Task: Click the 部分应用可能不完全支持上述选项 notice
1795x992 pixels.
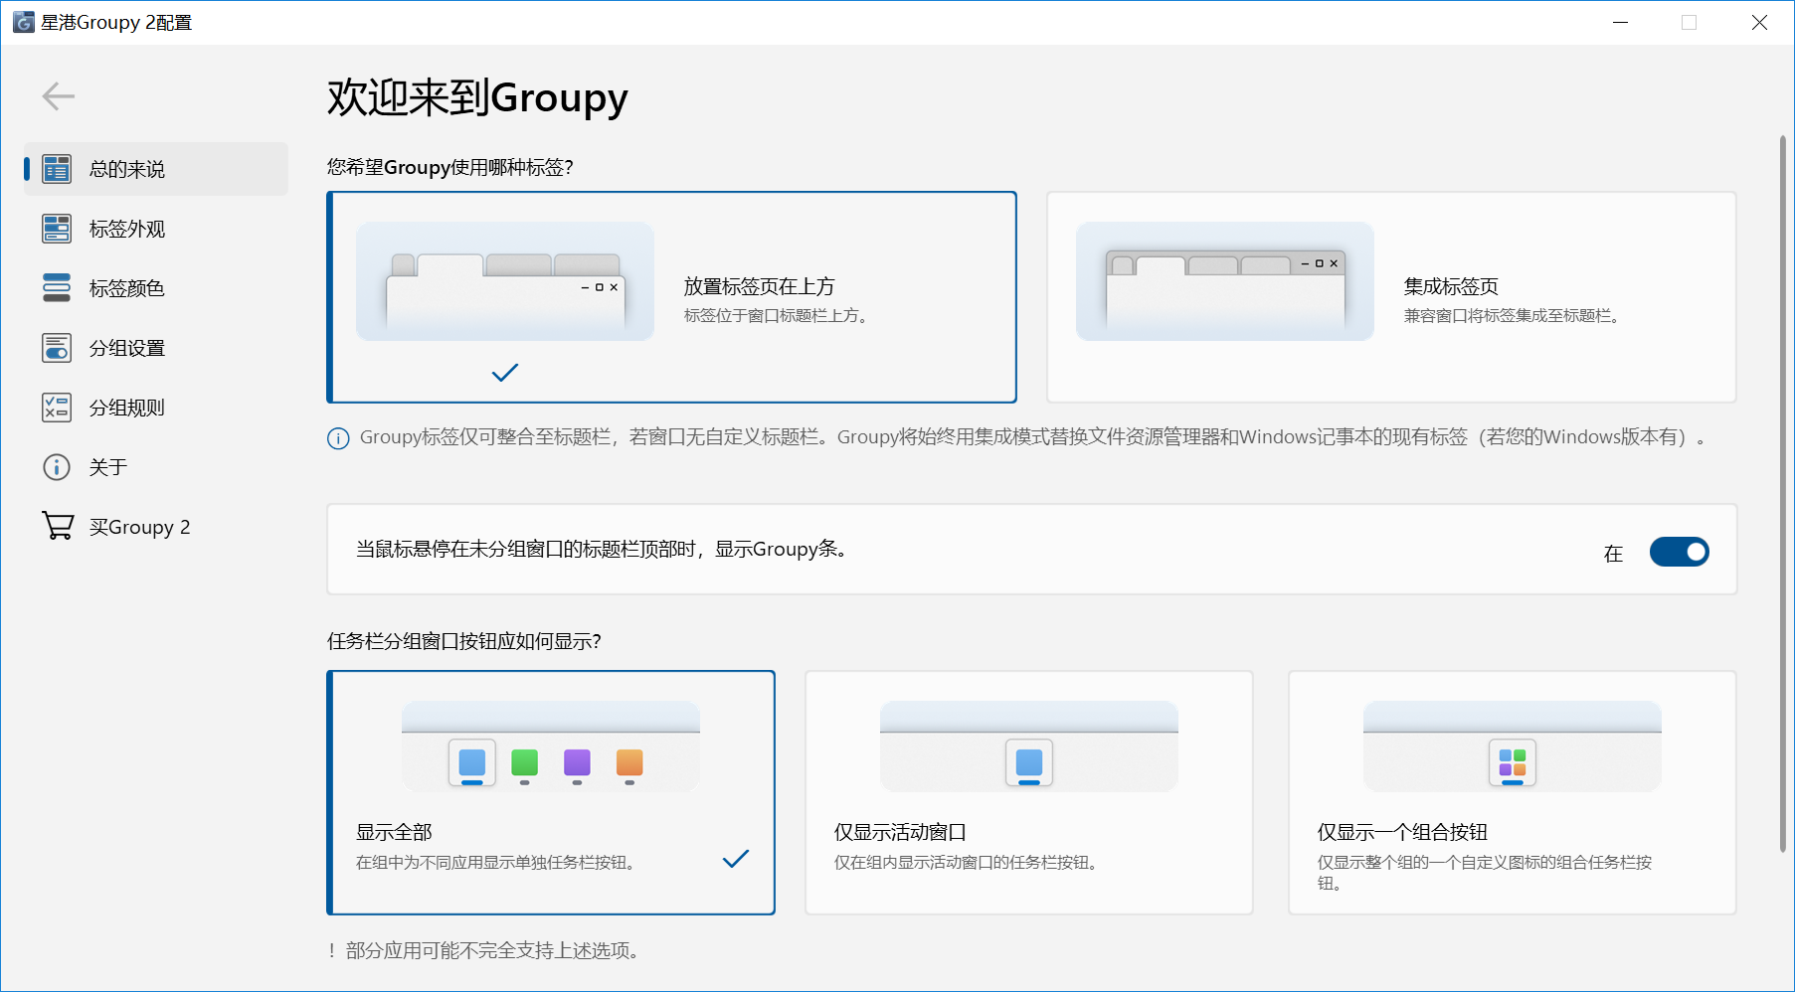Action: 483,951
